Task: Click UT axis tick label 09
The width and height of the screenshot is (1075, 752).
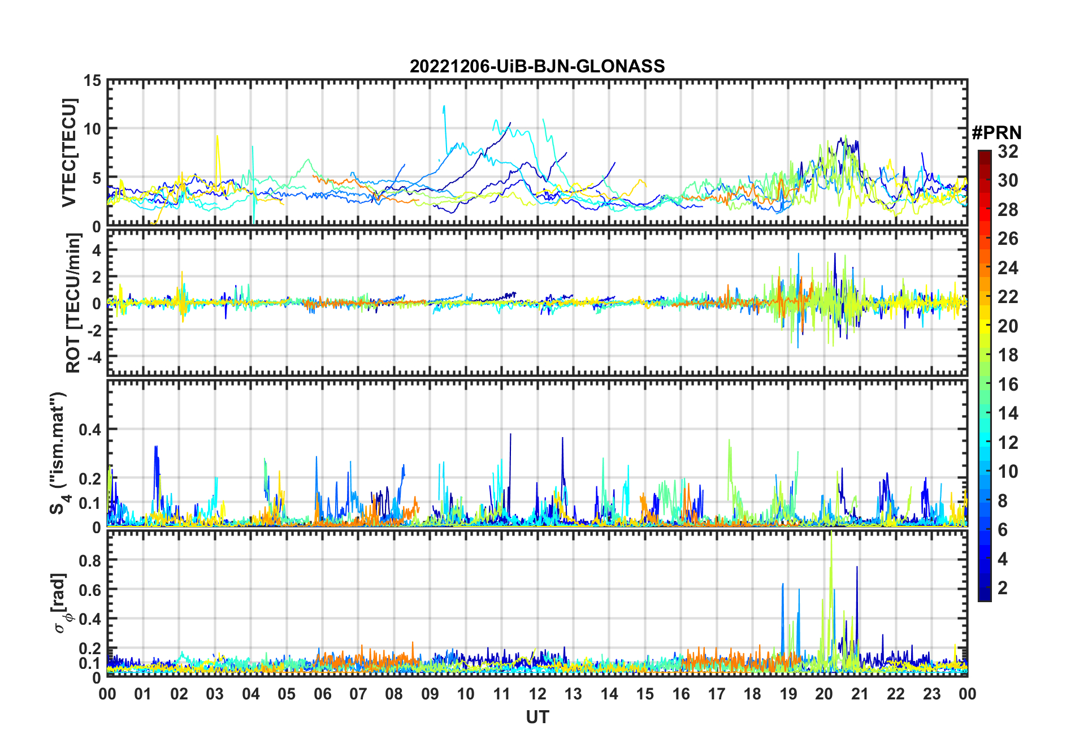Action: [x=430, y=694]
